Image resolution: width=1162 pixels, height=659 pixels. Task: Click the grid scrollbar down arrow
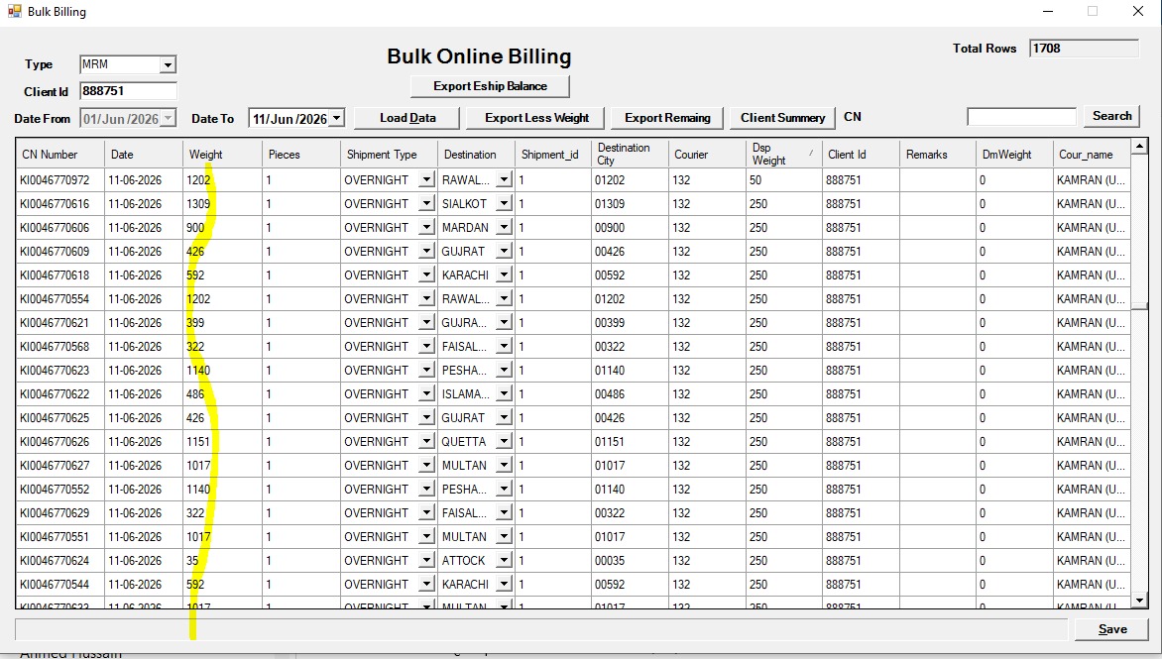1140,601
